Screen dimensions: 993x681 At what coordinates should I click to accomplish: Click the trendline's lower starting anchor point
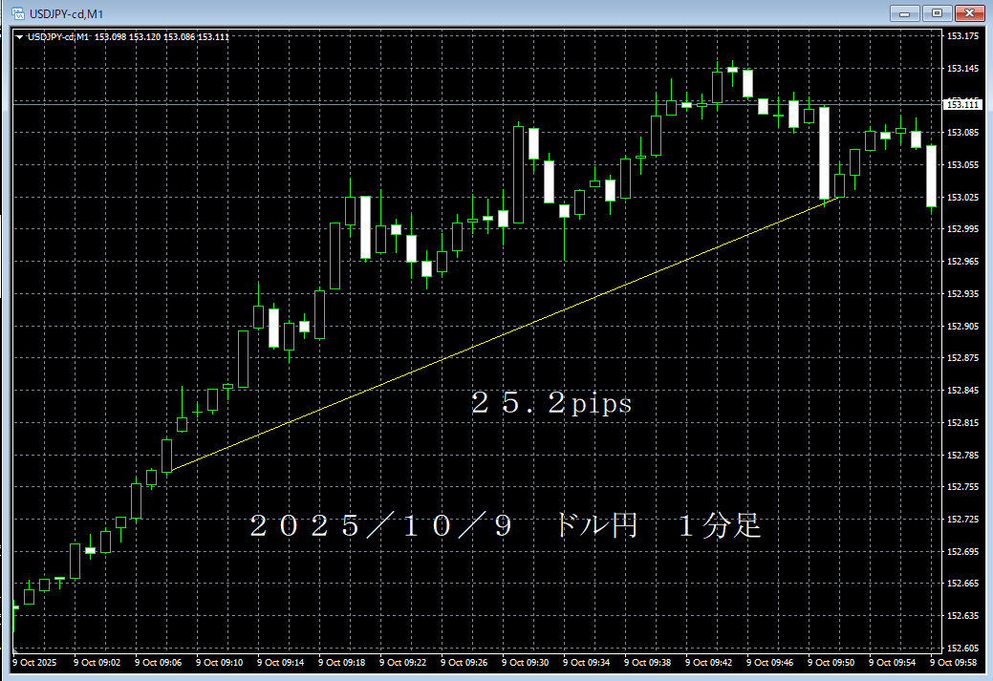click(170, 471)
